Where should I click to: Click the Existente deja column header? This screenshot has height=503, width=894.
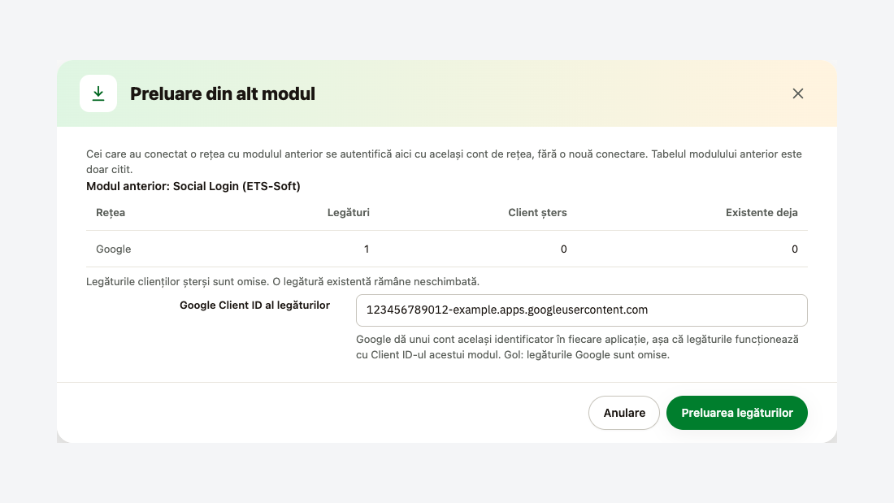coord(762,213)
